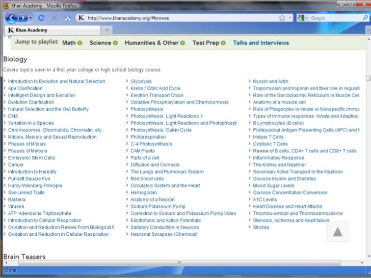Open B Lymphocytes (B cells) link
This screenshot has height=278, width=371.
[278, 123]
